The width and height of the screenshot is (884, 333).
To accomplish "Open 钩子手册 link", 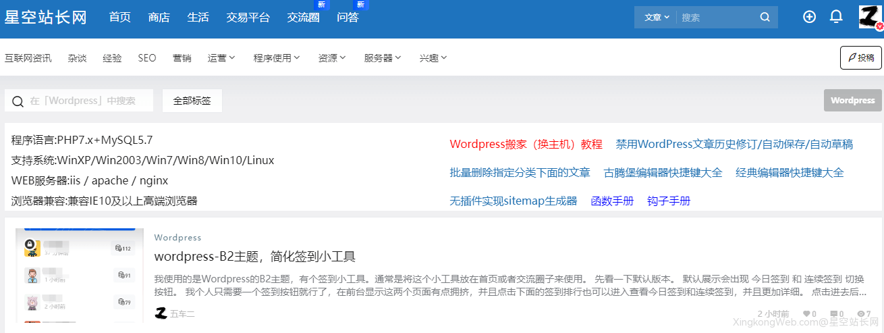I will point(669,201).
